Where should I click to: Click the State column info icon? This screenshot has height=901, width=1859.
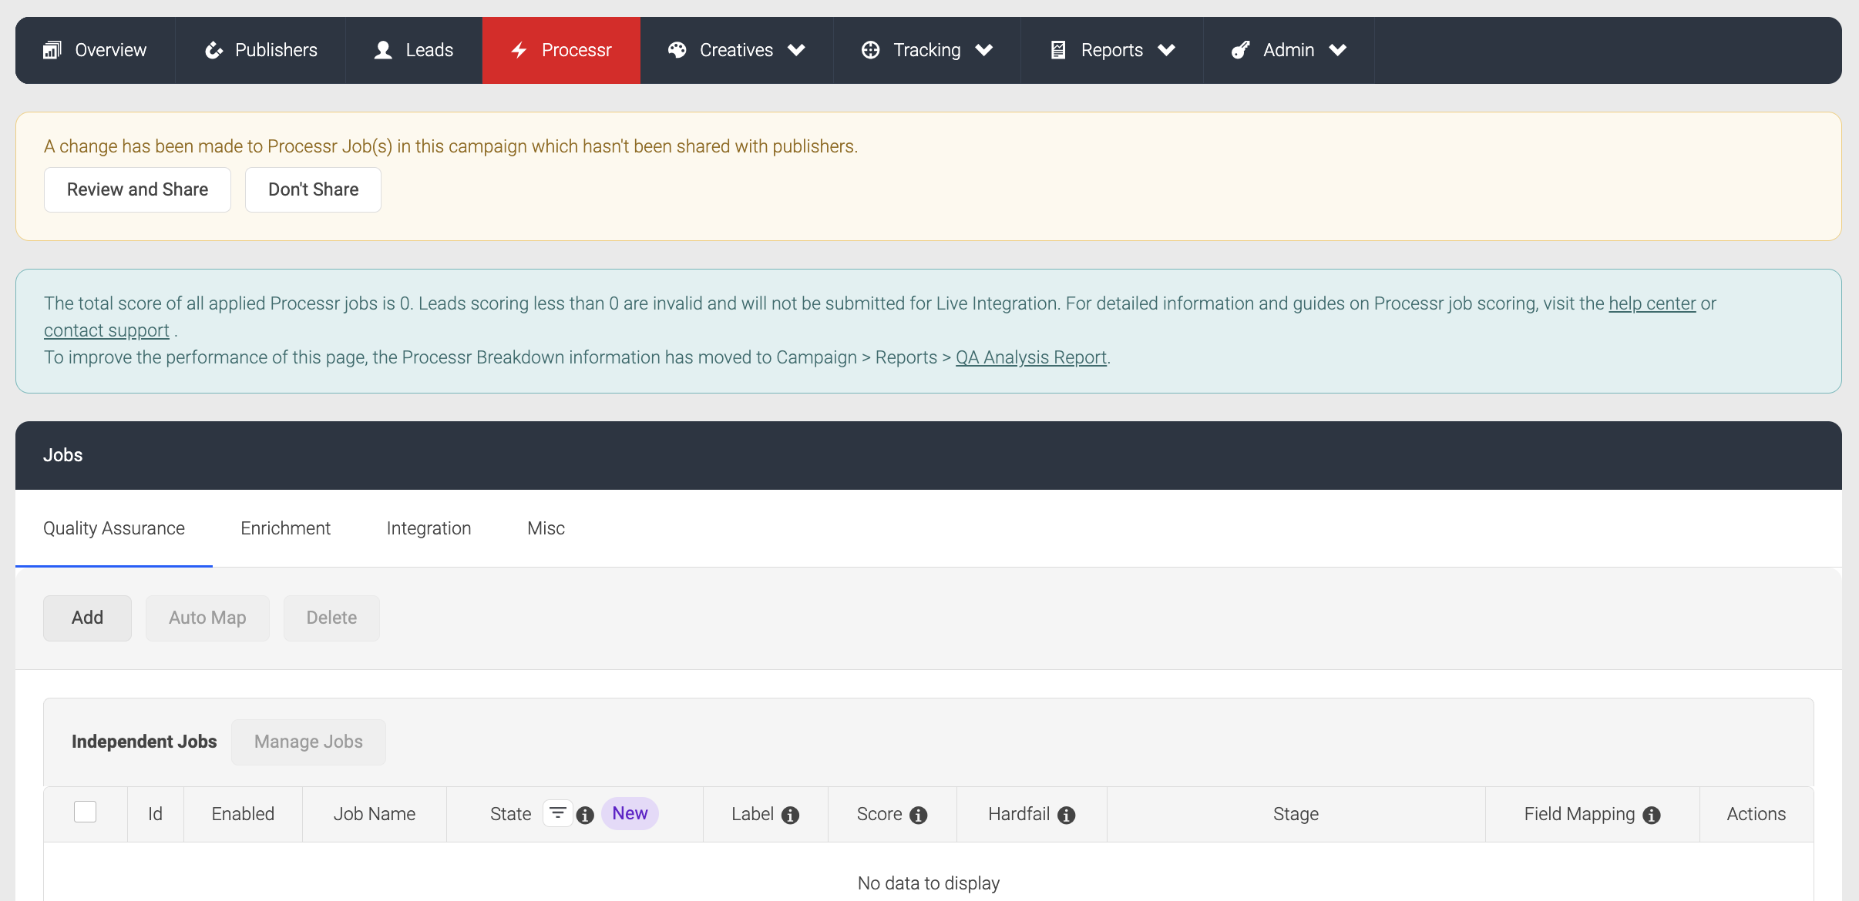pyautogui.click(x=585, y=815)
